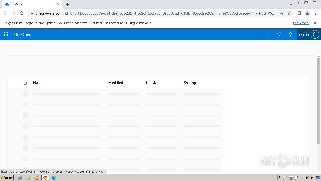This screenshot has height=181, width=321.
Task: Sort files by Name column
Action: pos(38,83)
